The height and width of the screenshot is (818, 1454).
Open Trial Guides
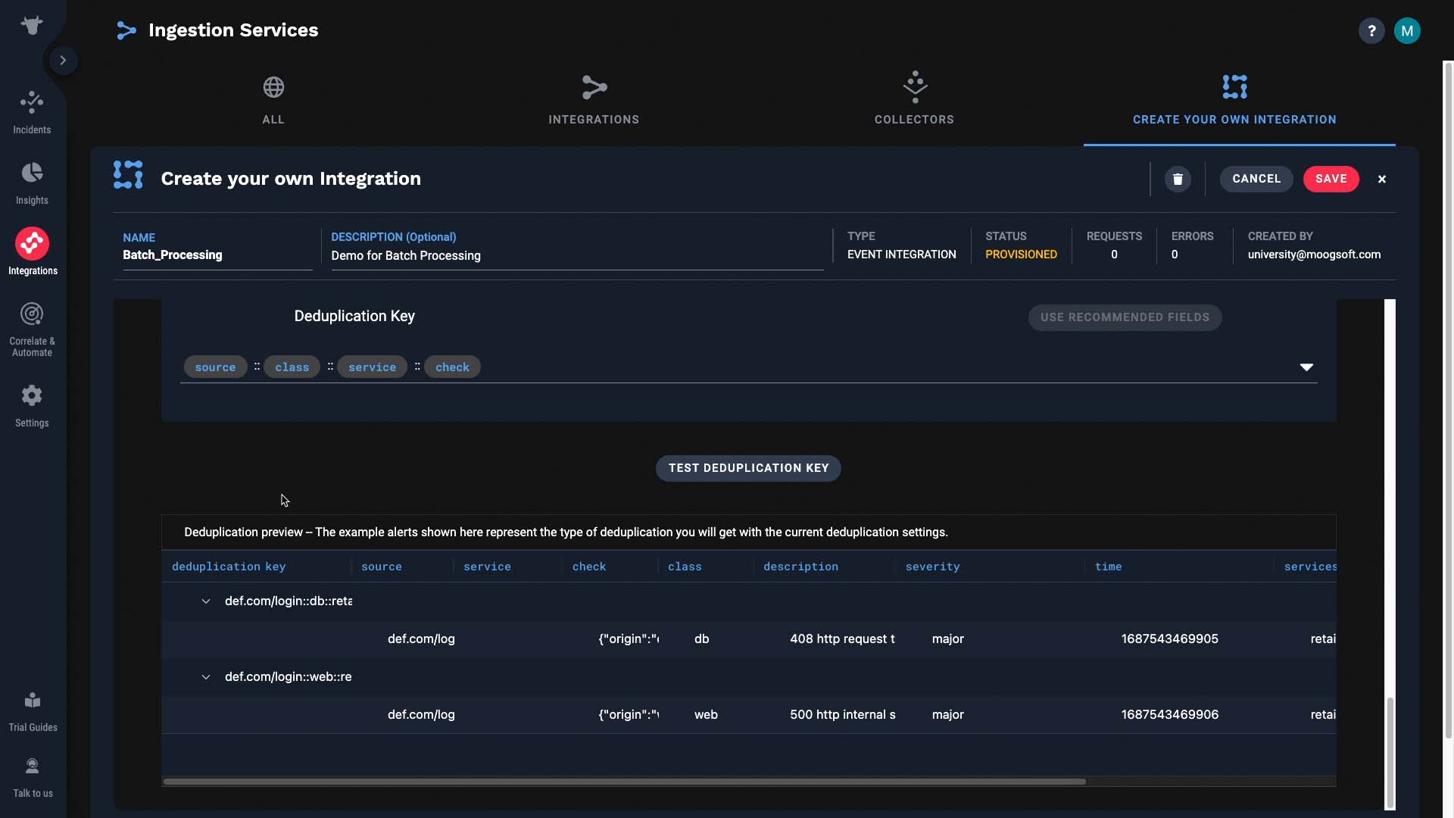(33, 712)
